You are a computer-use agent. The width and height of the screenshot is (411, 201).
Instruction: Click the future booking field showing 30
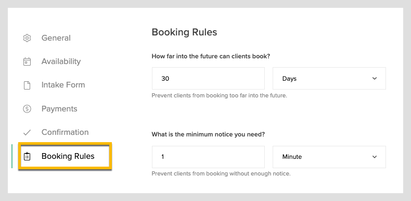point(209,79)
